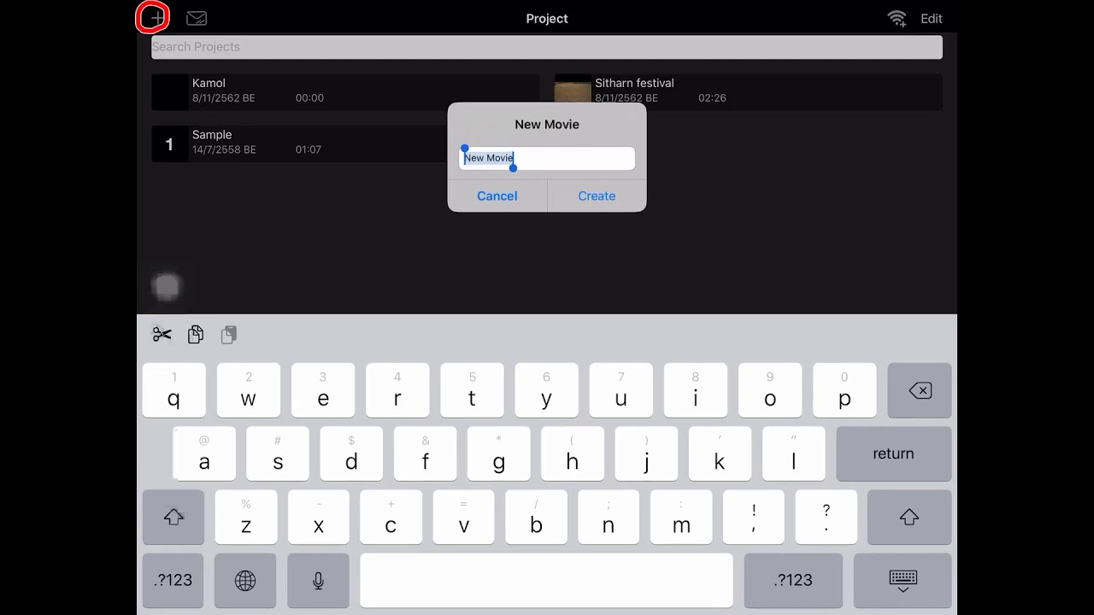Tap the e key

click(323, 390)
